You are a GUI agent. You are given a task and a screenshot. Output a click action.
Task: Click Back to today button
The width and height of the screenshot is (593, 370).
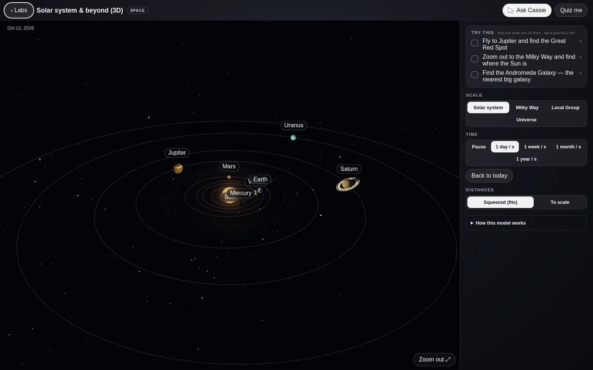489,176
